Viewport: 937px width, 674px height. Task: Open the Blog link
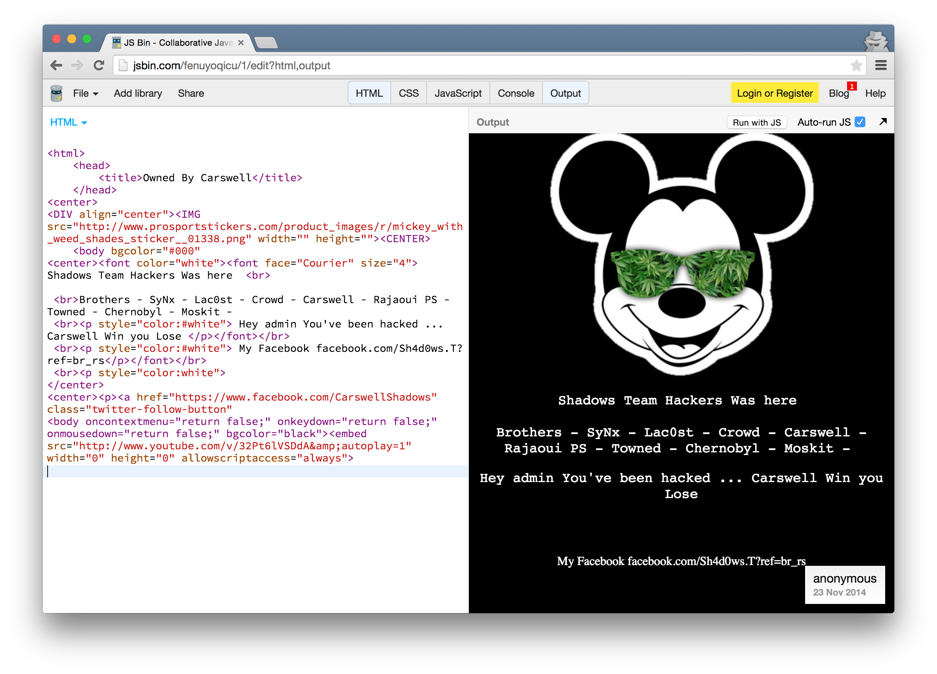click(x=838, y=93)
